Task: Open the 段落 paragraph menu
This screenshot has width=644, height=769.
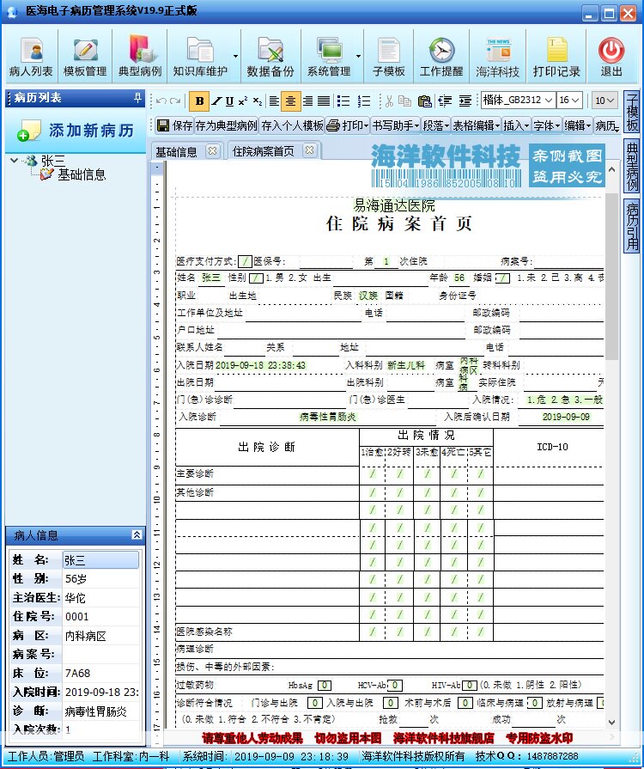Action: pyautogui.click(x=435, y=125)
